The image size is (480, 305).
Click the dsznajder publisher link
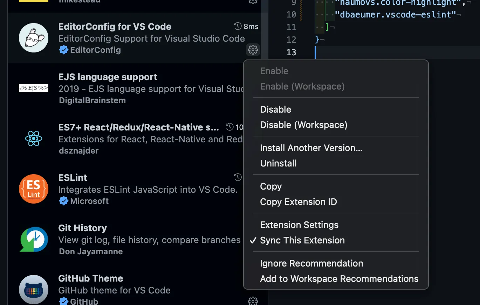click(x=78, y=151)
